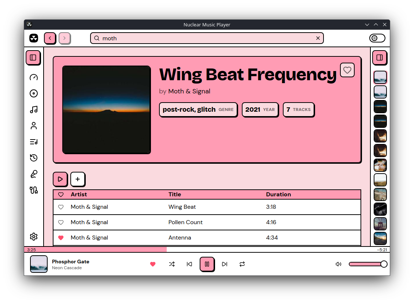Click the Phosphor Gate track title
414x304 pixels.
(70, 262)
